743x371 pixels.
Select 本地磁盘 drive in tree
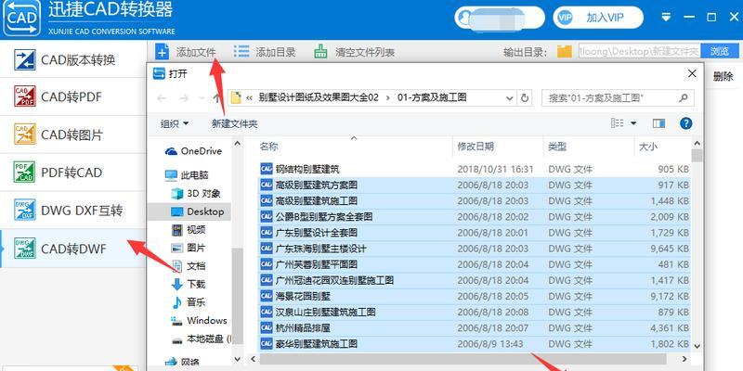(201, 339)
